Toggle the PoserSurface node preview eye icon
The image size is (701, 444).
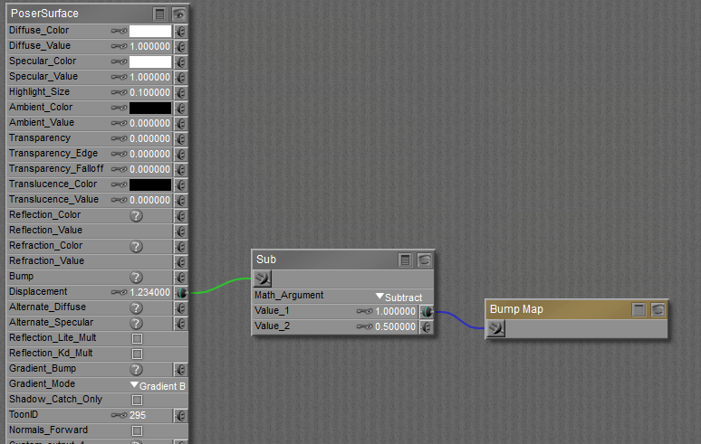point(179,14)
